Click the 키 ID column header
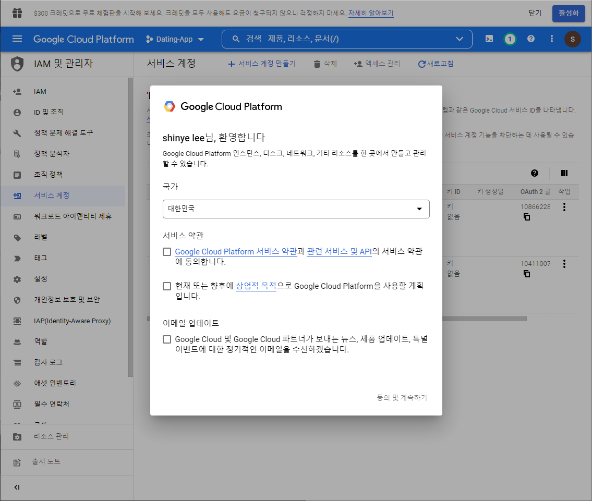Screen dimensions: 592x501 [x=453, y=192]
